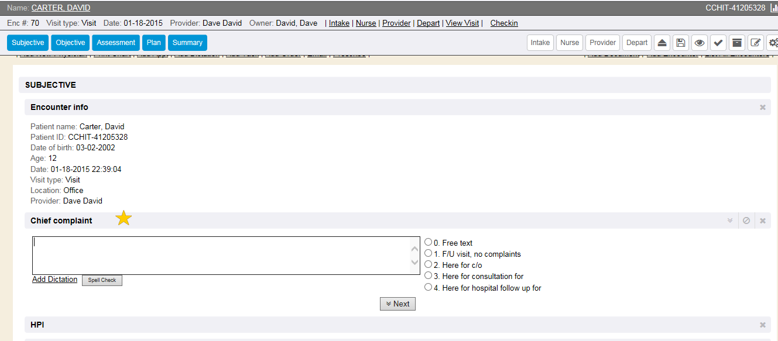Select the '0. Free text' radio option
Screen dimensions: 778x341
pyautogui.click(x=429, y=242)
